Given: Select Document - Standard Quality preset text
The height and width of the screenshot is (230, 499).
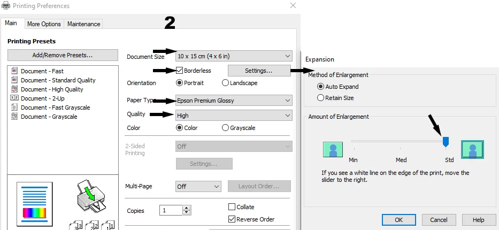Looking at the screenshot, I should pos(58,80).
